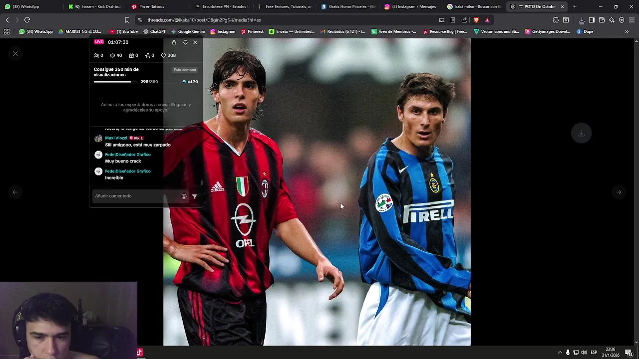Open the ChatGPT bookmark
The height and width of the screenshot is (359, 639).
(x=154, y=31)
